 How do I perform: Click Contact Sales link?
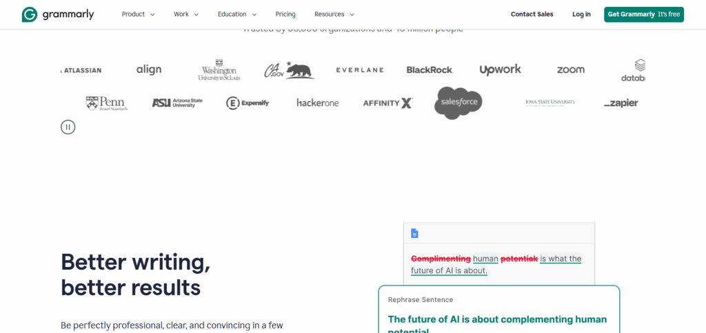[x=532, y=14]
